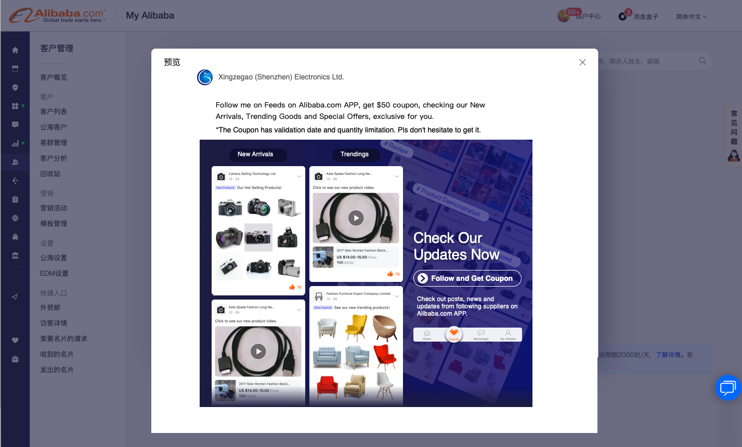Image resolution: width=742 pixels, height=447 pixels.
Task: Click the 常见问题 assistant avatar icon
Action: pyautogui.click(x=734, y=156)
